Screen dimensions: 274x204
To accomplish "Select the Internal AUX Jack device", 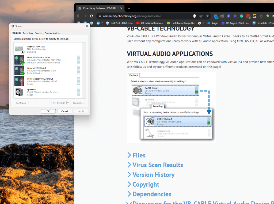I will tap(48, 49).
